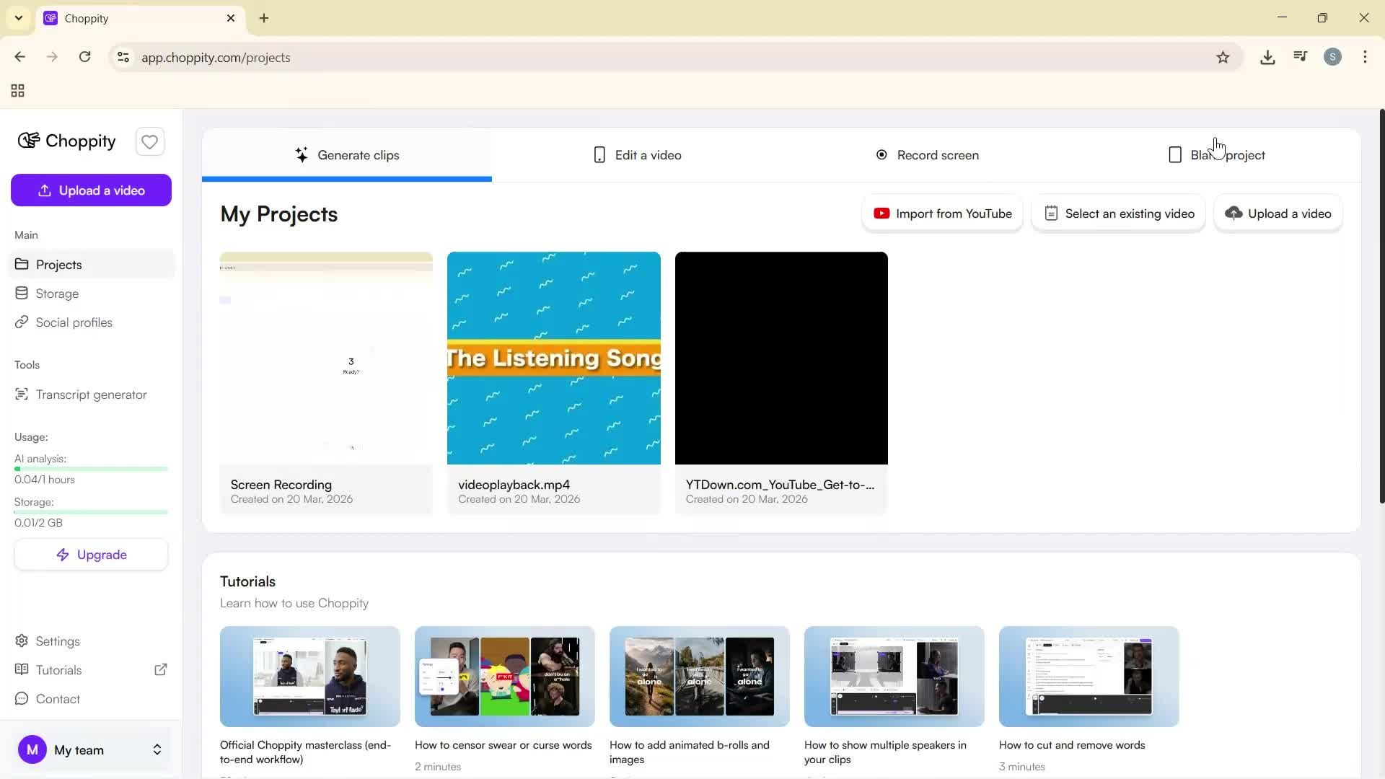This screenshot has height=779, width=1385.
Task: Click the media control icon in toolbar
Action: click(1300, 57)
